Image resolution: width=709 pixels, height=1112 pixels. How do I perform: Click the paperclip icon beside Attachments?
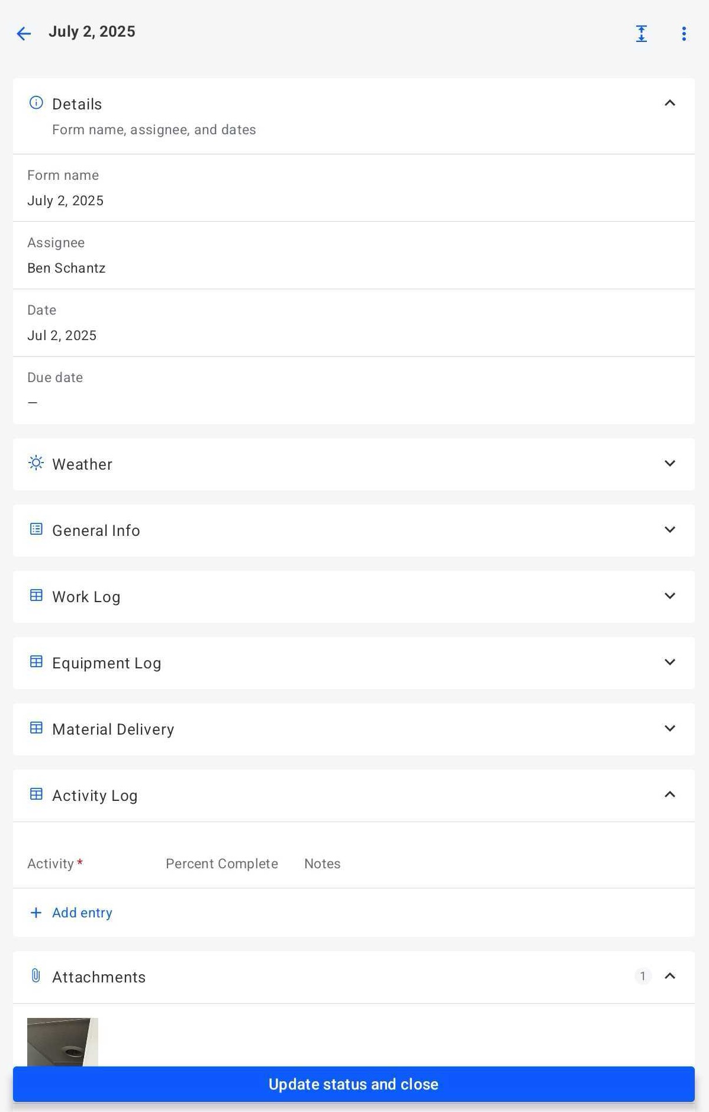[36, 976]
